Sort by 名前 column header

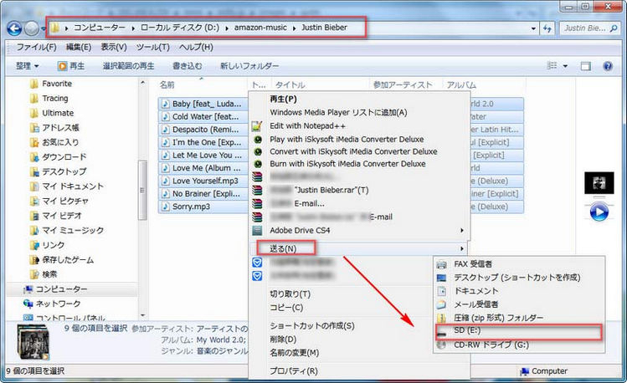tap(167, 85)
